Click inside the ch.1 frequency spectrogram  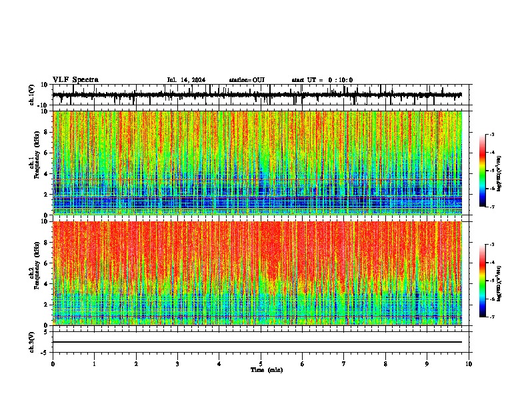[x=257, y=163]
